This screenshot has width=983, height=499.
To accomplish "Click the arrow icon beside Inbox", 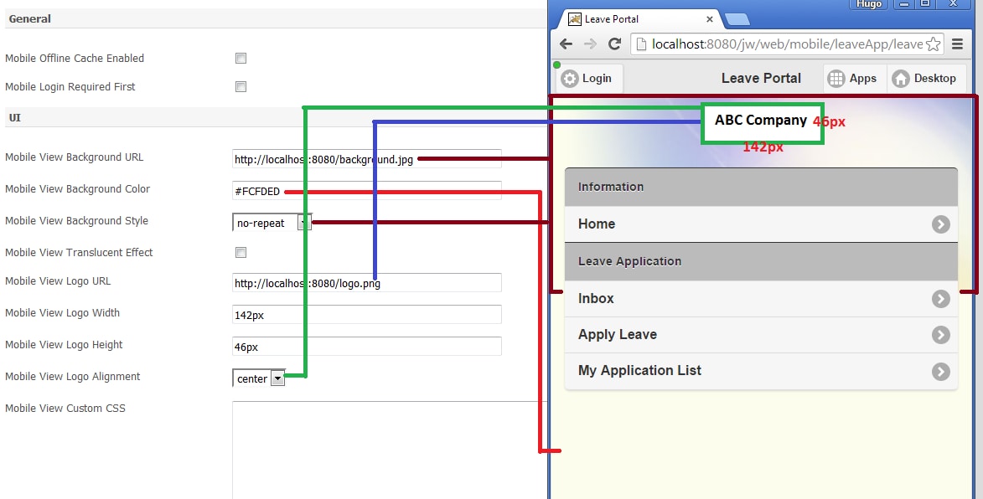I will (x=940, y=299).
